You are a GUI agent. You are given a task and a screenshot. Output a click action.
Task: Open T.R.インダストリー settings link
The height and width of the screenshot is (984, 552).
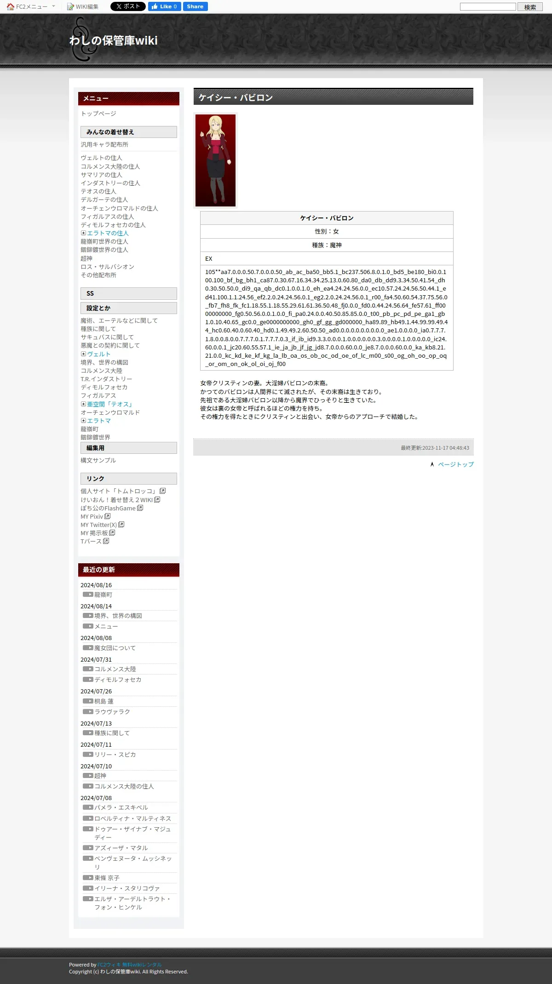point(106,379)
